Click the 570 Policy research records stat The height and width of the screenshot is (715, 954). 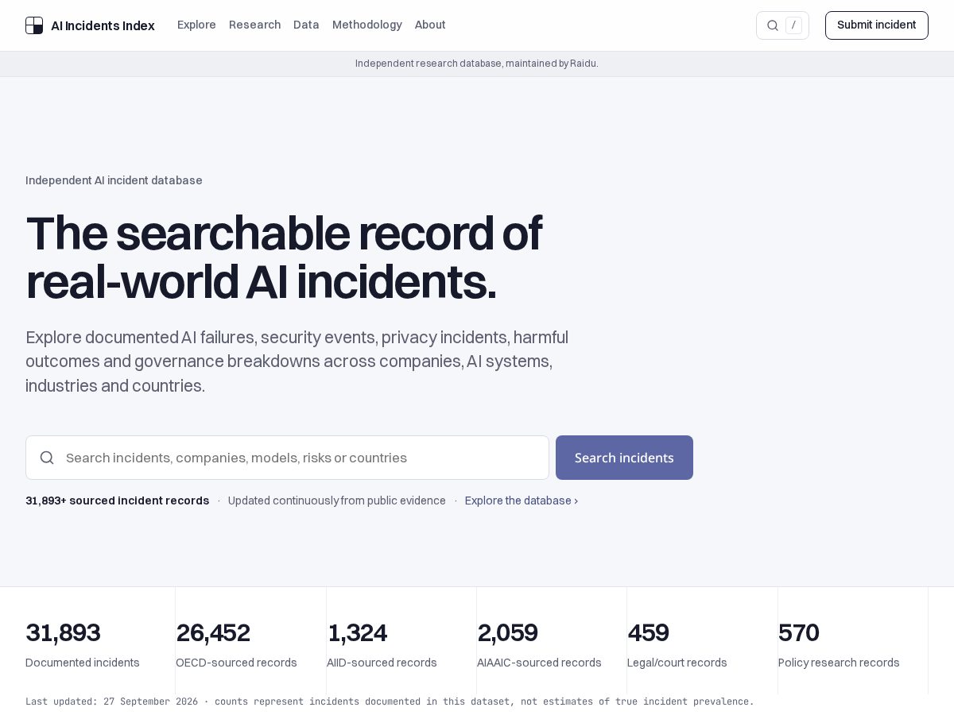coord(839,644)
